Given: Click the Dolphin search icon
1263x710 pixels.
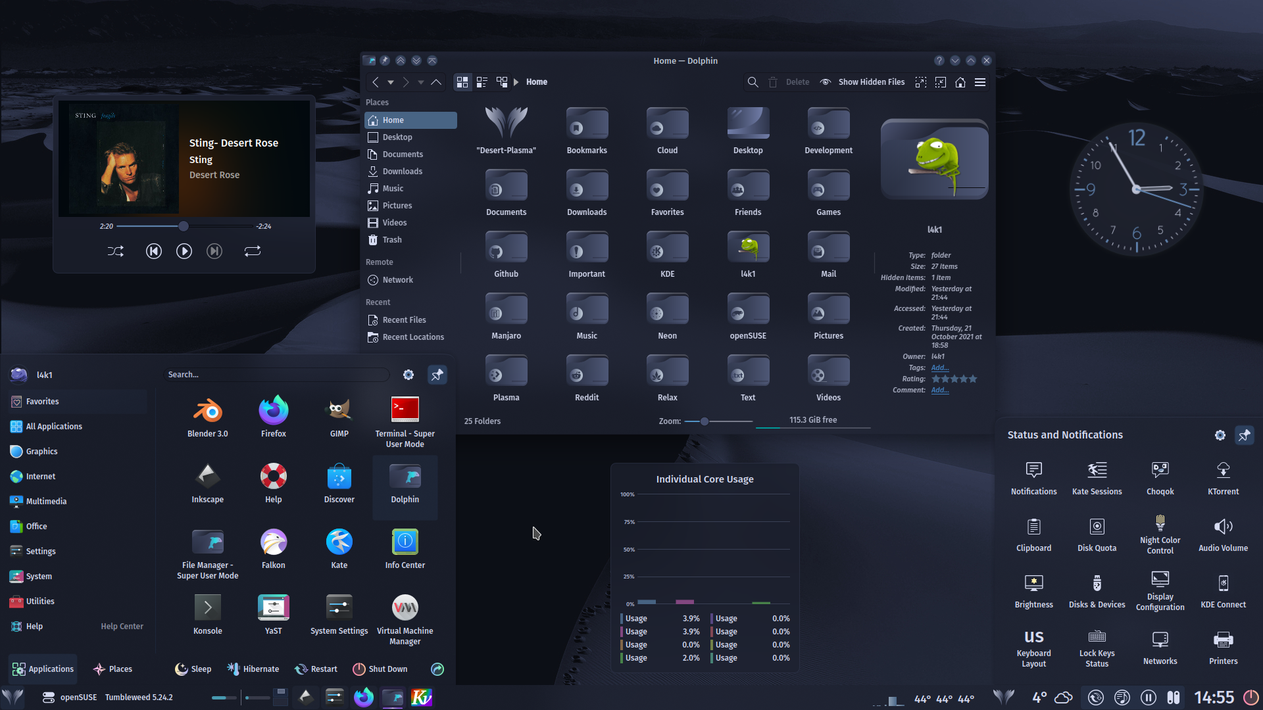Looking at the screenshot, I should [x=753, y=82].
